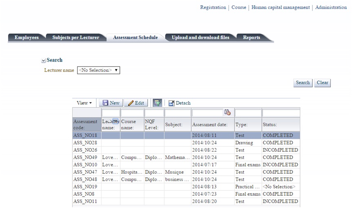This screenshot has height=208, width=352.
Task: Click the Status column filter field
Action: click(281, 113)
